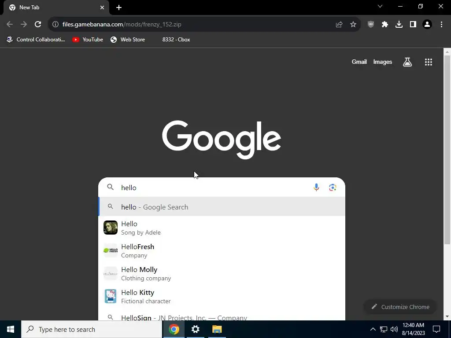Open the clock showing 12:40 AM

[413, 329]
